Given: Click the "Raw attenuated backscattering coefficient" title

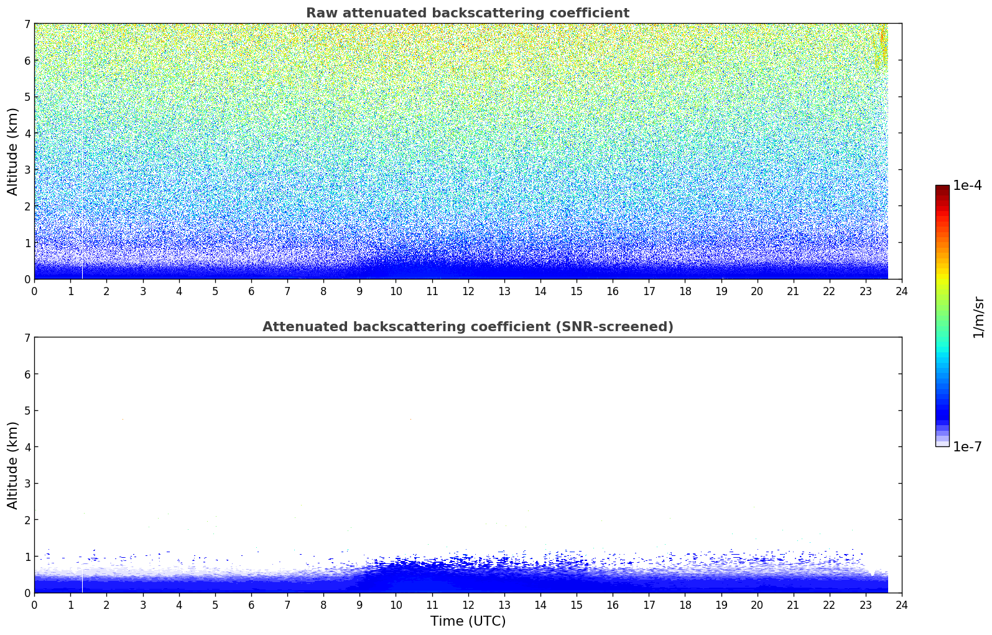Looking at the screenshot, I should click(468, 13).
